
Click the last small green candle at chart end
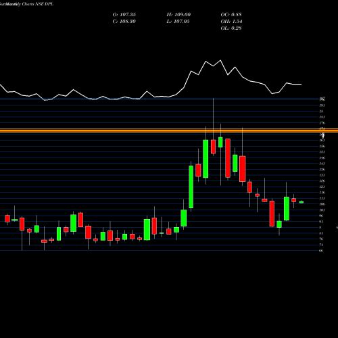(301, 202)
